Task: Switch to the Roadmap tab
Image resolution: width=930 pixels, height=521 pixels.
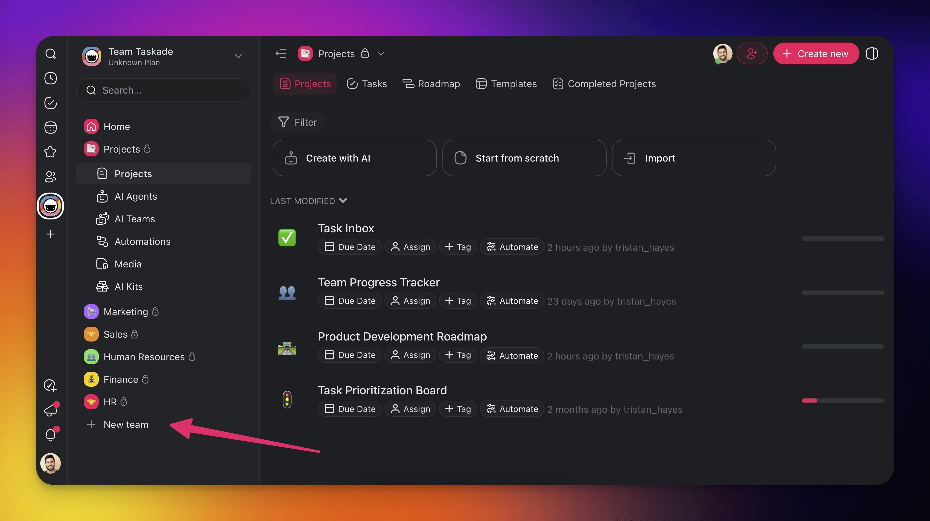Action: click(x=431, y=84)
